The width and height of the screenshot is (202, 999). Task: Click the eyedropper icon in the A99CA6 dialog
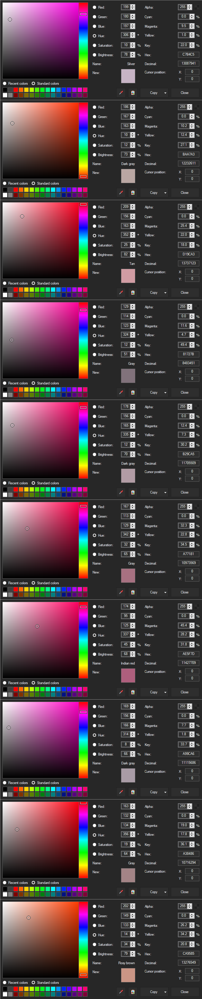click(121, 792)
